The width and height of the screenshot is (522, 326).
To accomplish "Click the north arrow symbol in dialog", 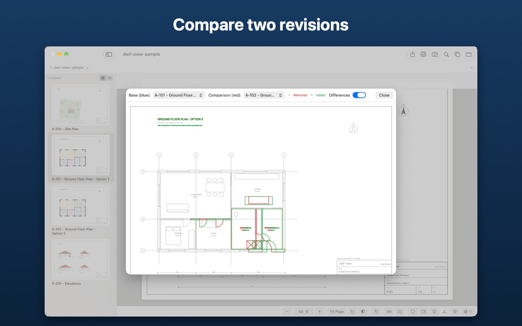I will (353, 129).
